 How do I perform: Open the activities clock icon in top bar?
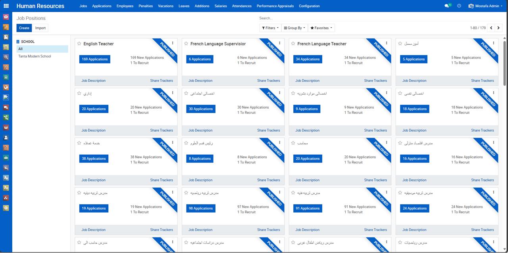(459, 6)
